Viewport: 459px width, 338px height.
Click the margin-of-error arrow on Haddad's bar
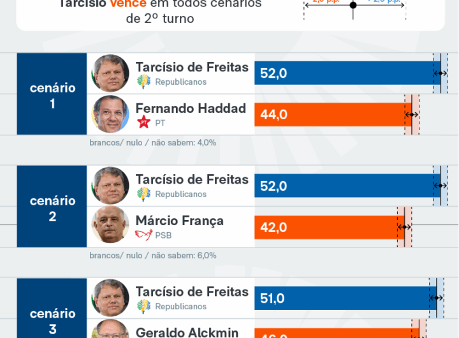(x=412, y=115)
